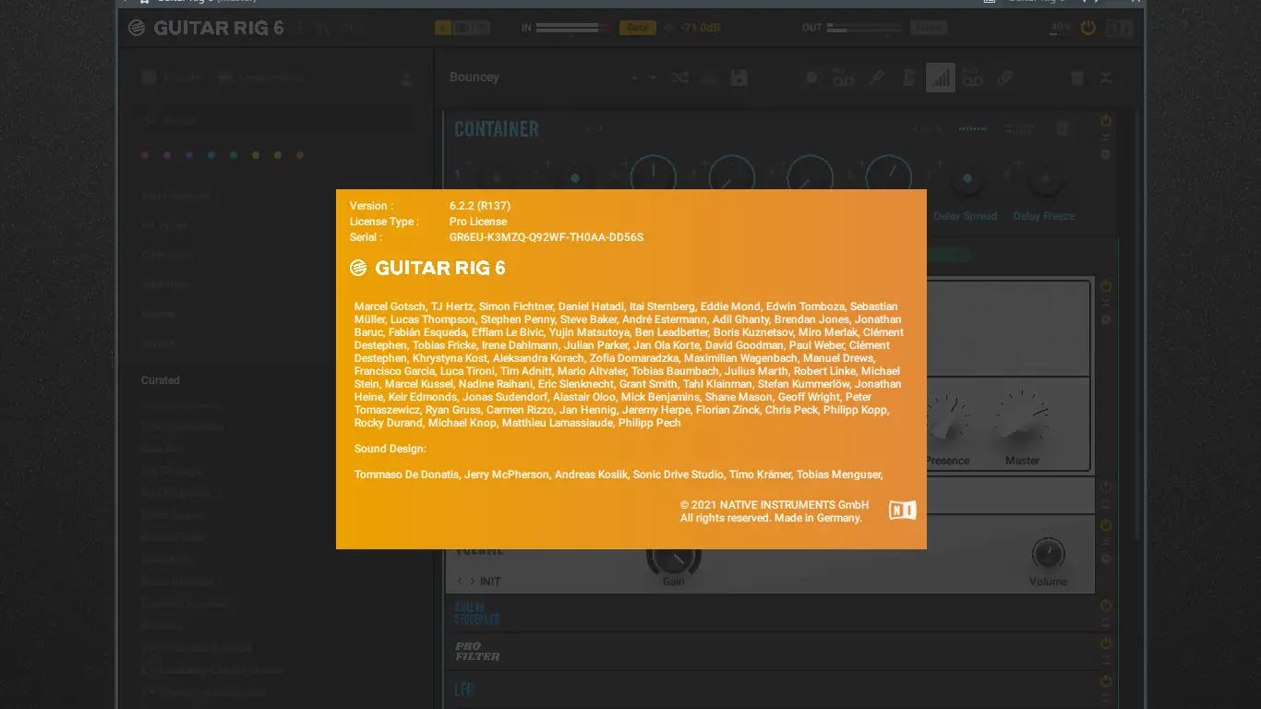Show the Tapedeck Pre tool
This screenshot has height=709, width=1261.
(843, 78)
